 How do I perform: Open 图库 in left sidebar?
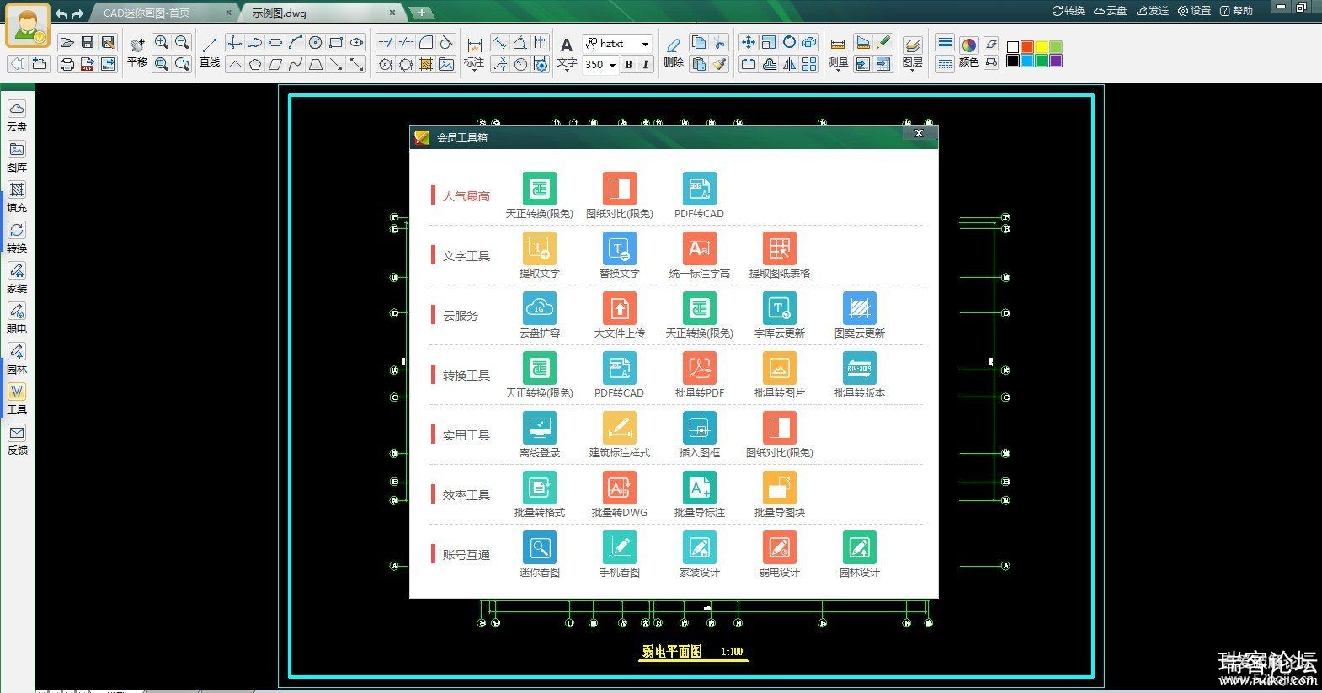point(17,157)
